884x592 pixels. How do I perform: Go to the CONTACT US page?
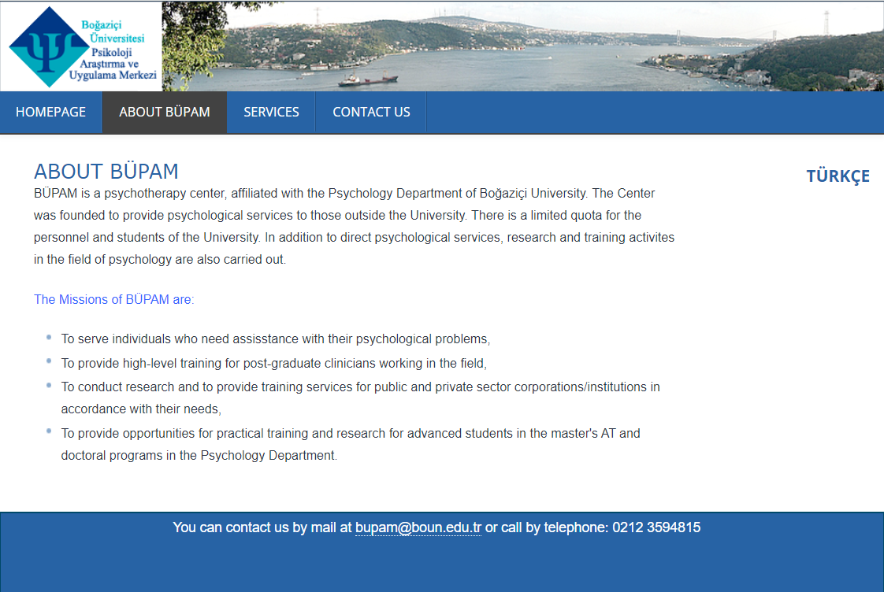tap(371, 112)
